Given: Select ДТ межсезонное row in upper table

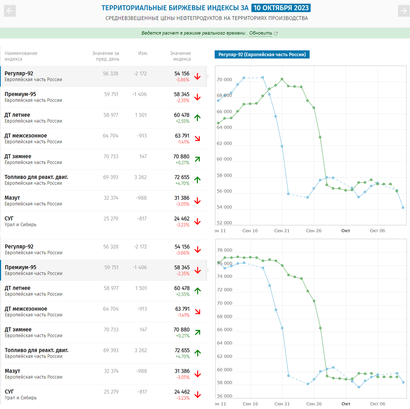Looking at the screenshot, I should 104,139.
